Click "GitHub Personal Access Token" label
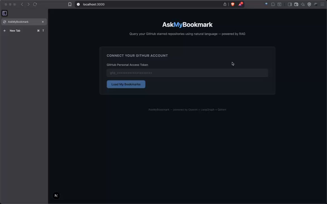The width and height of the screenshot is (327, 204). coord(128,65)
